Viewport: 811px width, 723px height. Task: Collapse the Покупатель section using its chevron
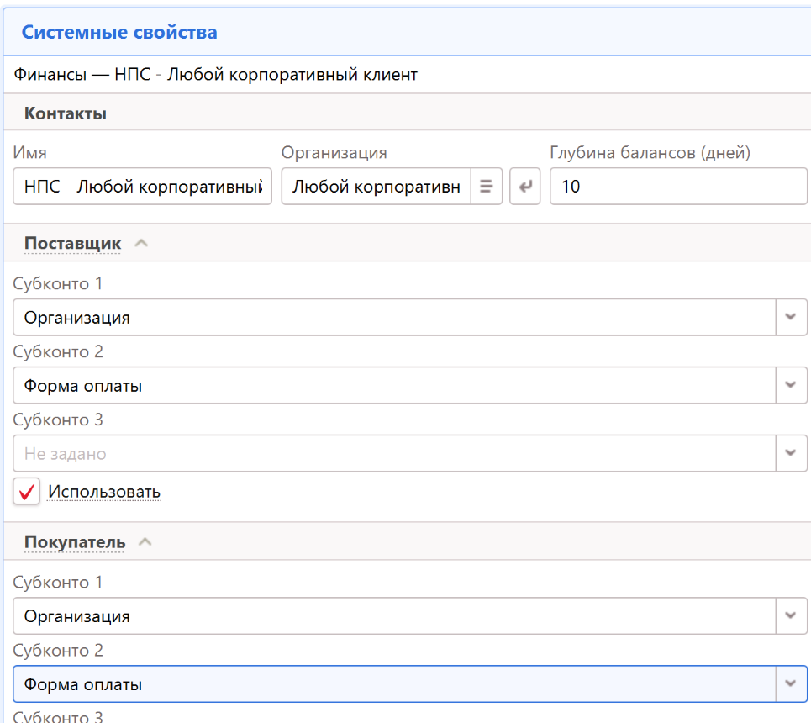point(145,542)
